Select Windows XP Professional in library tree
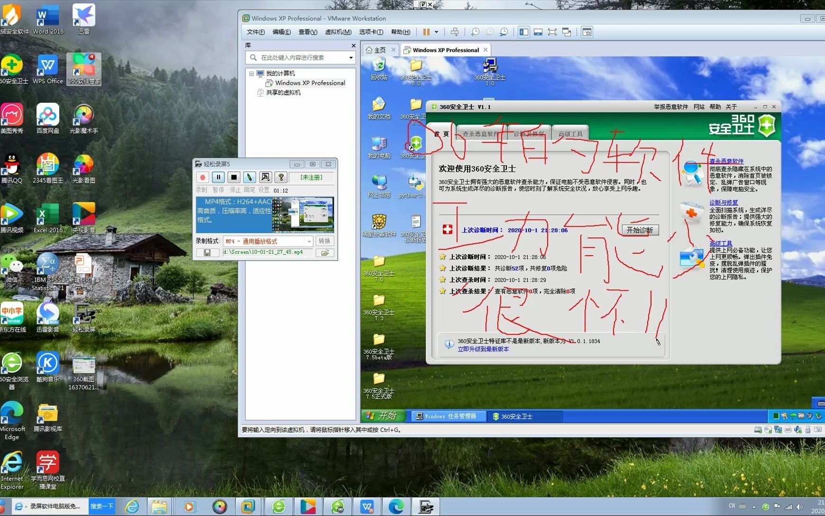825x516 pixels. (310, 83)
